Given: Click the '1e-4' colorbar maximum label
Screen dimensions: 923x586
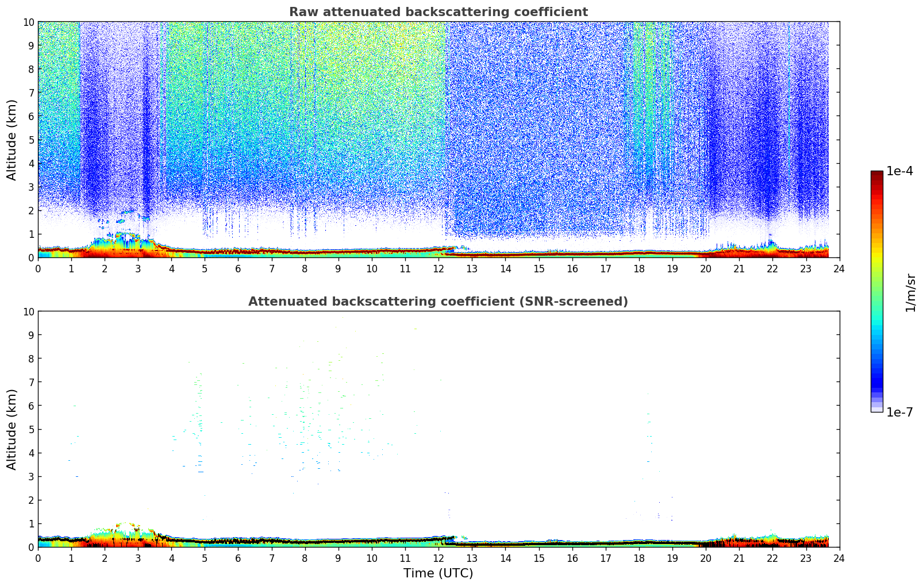Looking at the screenshot, I should (x=899, y=171).
